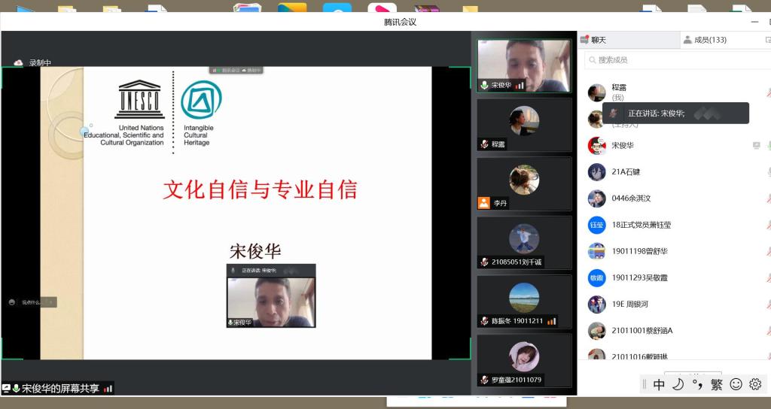The image size is (771, 409).
Task: Click 李丹's orange user icon in video tile
Action: (x=483, y=203)
